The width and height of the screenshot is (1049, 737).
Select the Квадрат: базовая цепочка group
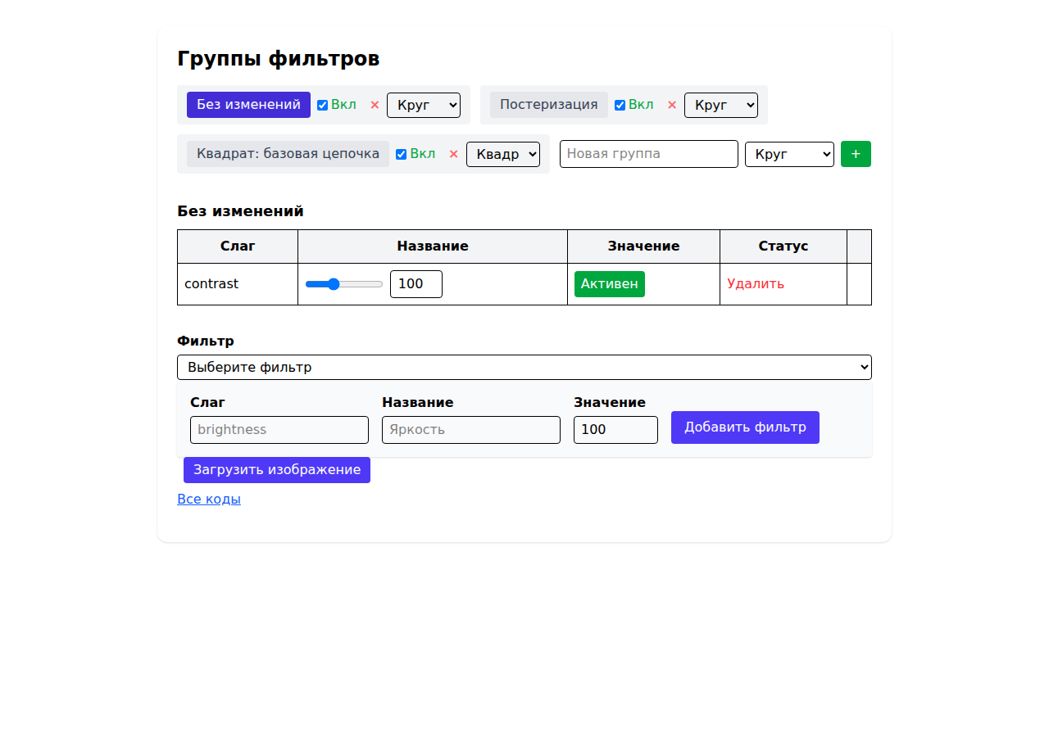click(x=288, y=154)
